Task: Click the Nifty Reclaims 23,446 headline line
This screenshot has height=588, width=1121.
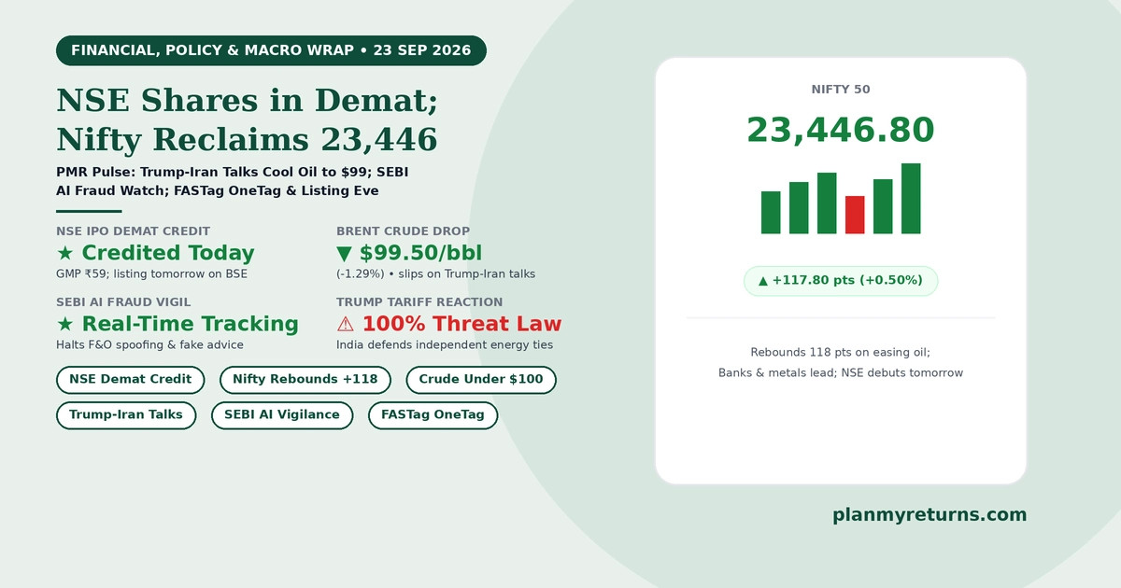Action: coord(247,139)
